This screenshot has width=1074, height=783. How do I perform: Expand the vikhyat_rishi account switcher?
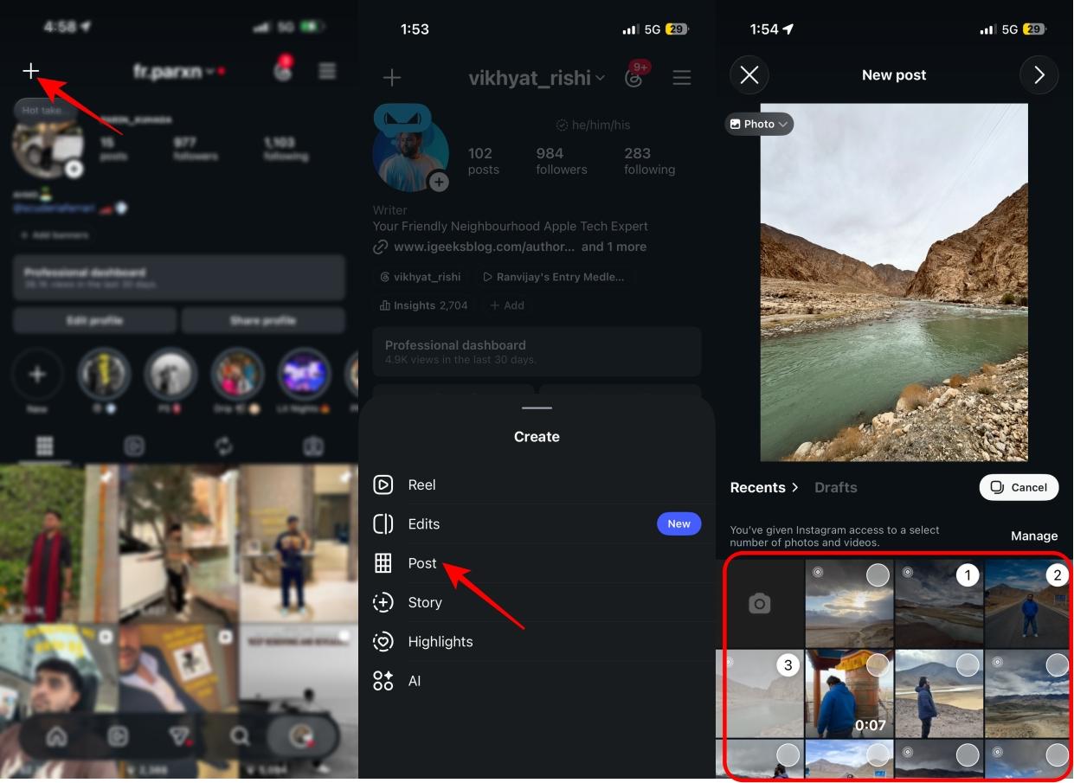point(600,78)
